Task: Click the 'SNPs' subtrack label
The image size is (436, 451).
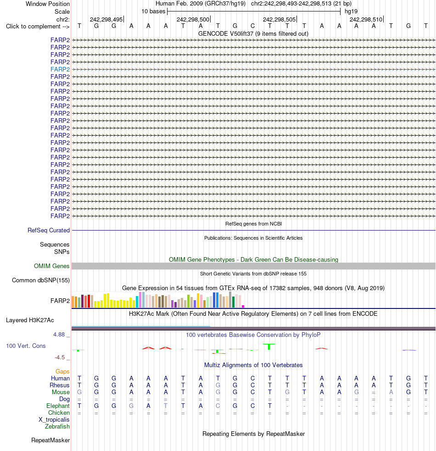Action: [x=62, y=252]
